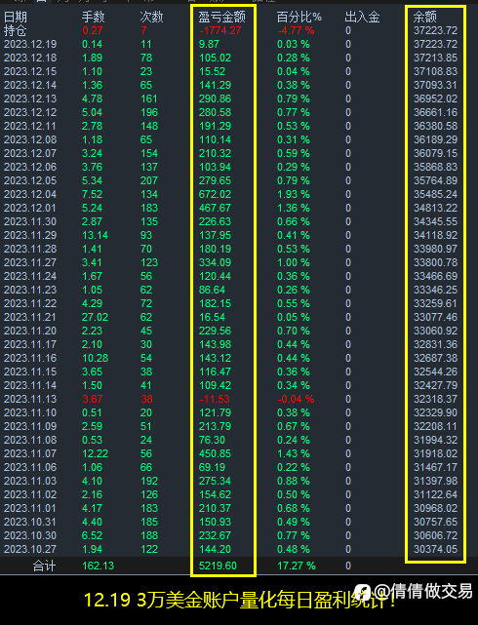Click balance value 31994.32

point(435,440)
